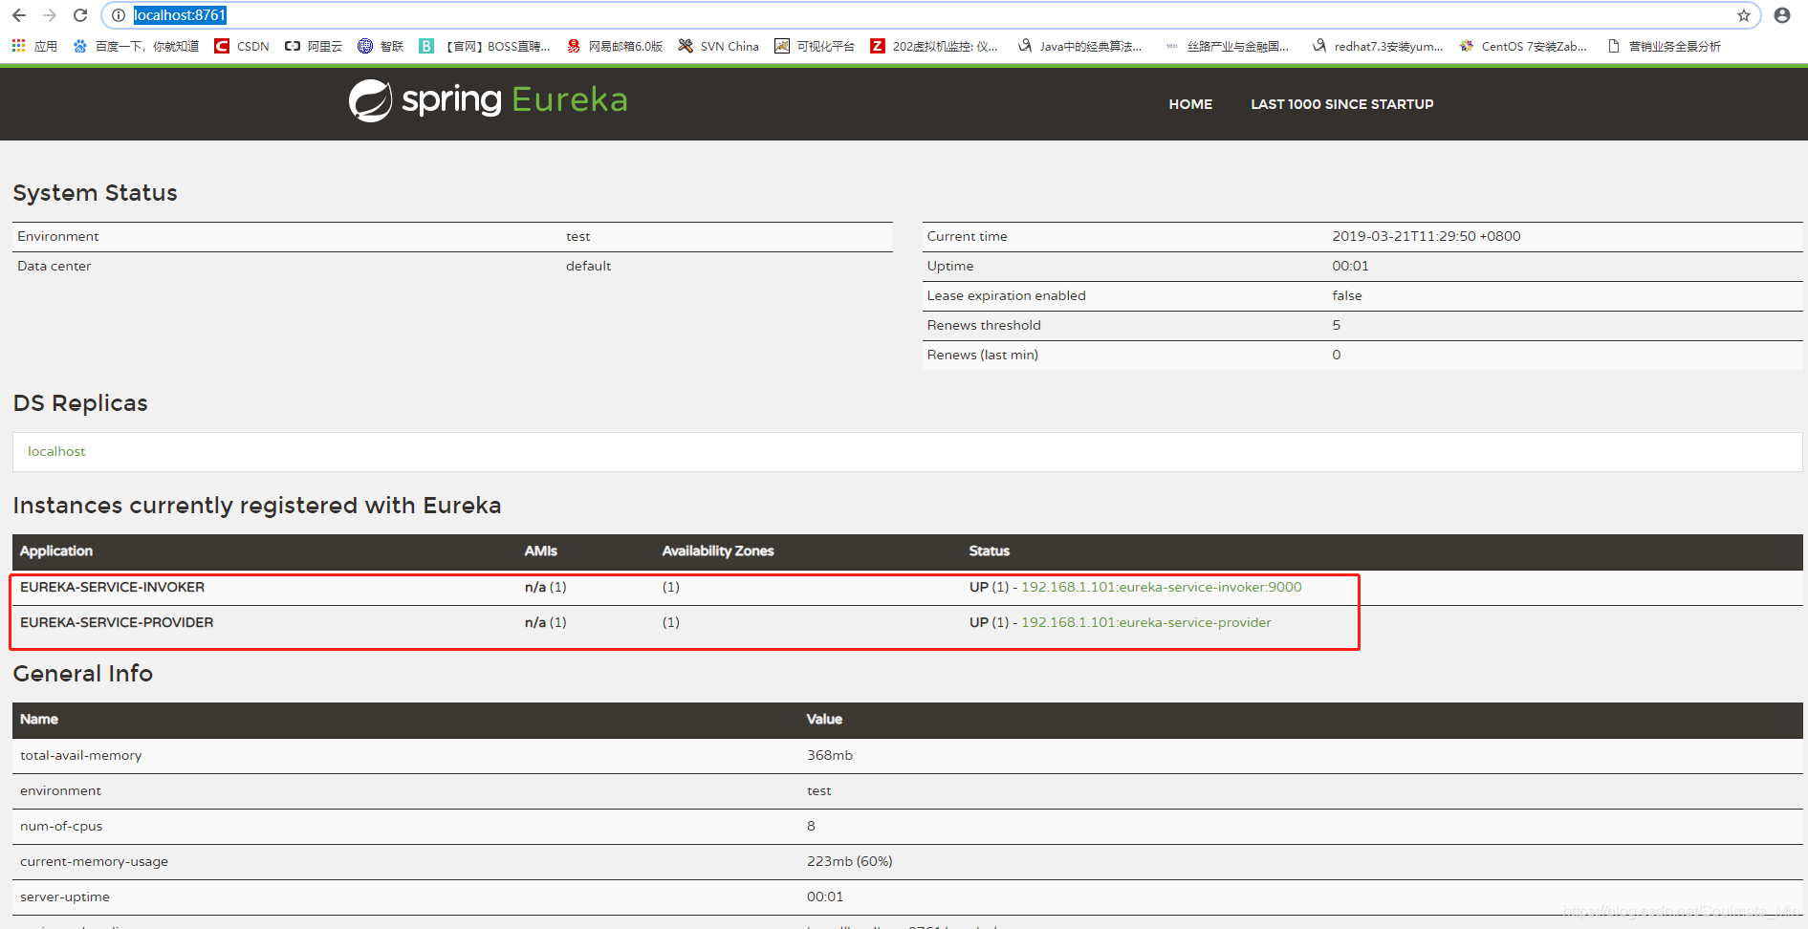1808x929 pixels.
Task: Open the redhat7.3安装yum bookmark
Action: tap(1378, 46)
